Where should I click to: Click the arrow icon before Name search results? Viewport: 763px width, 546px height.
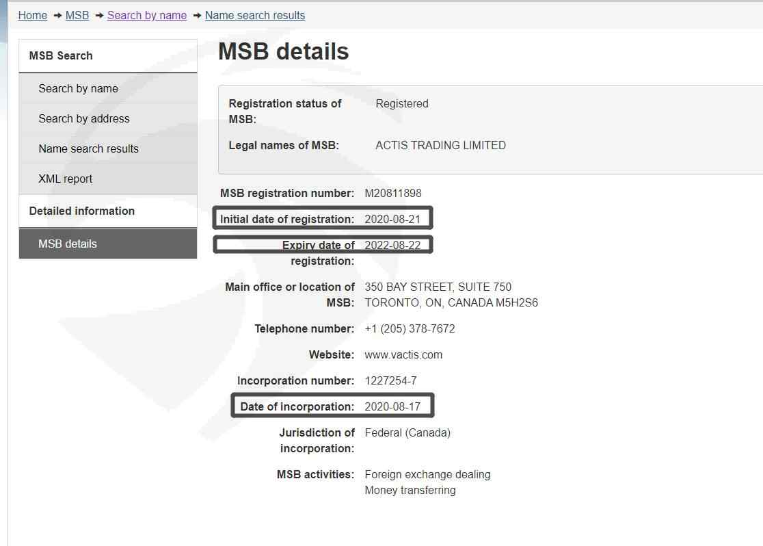tap(197, 16)
